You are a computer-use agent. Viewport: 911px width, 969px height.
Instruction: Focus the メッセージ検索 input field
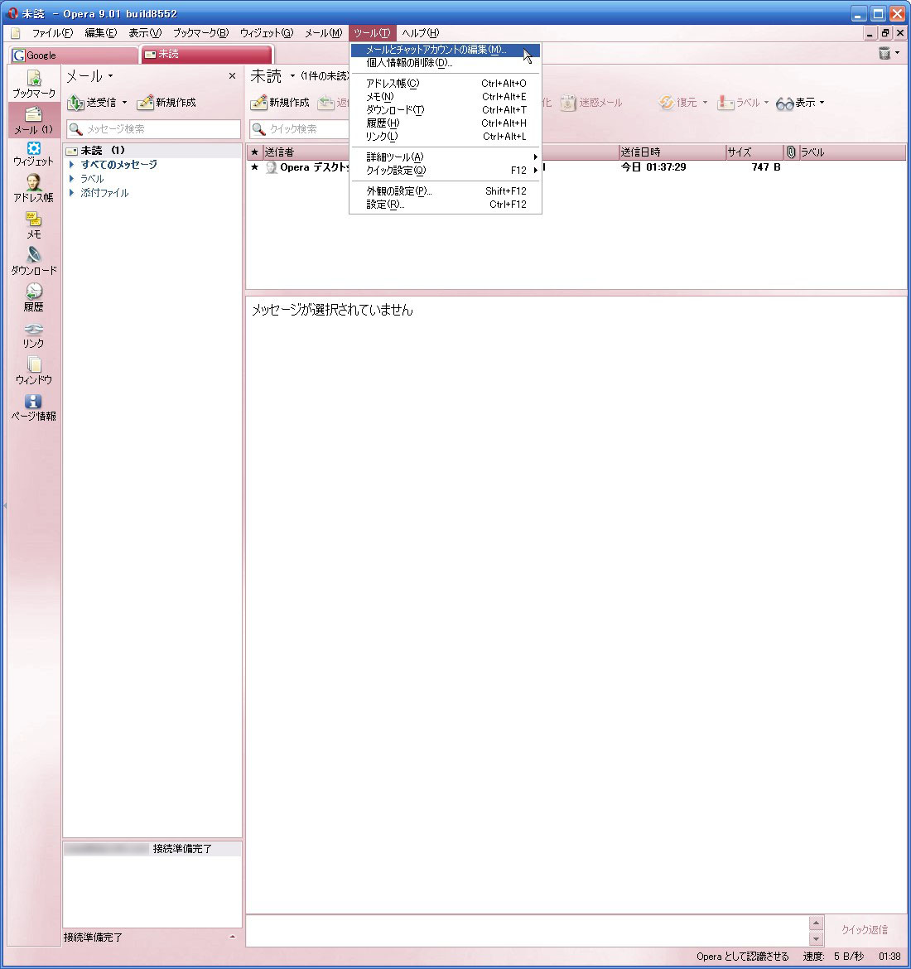coord(153,129)
